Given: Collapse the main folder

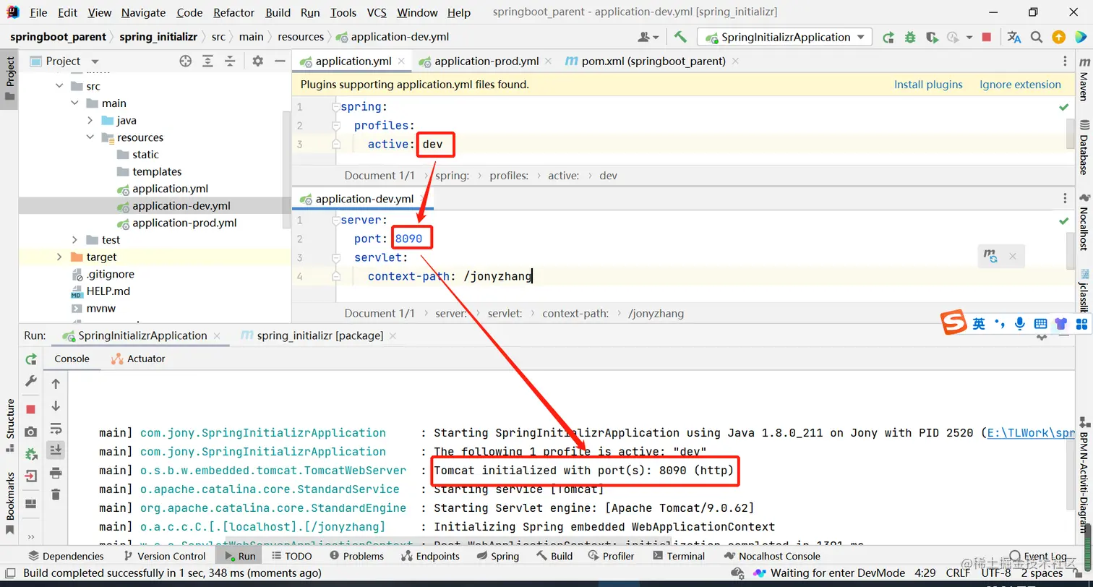Looking at the screenshot, I should [x=74, y=103].
